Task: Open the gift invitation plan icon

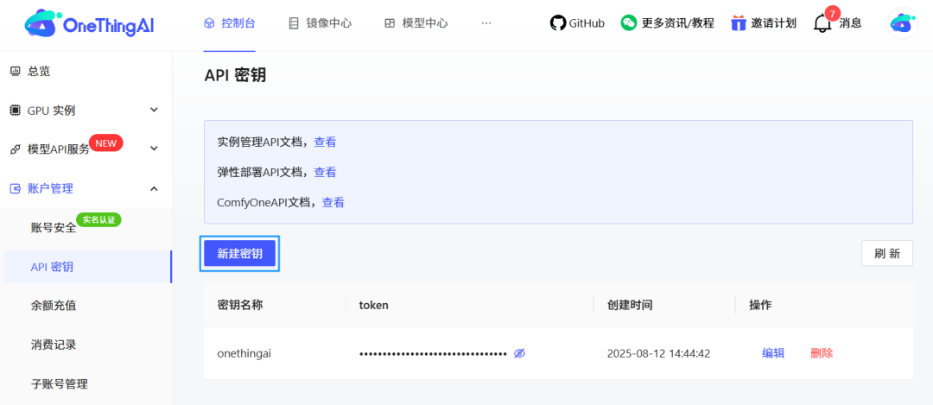Action: 738,23
